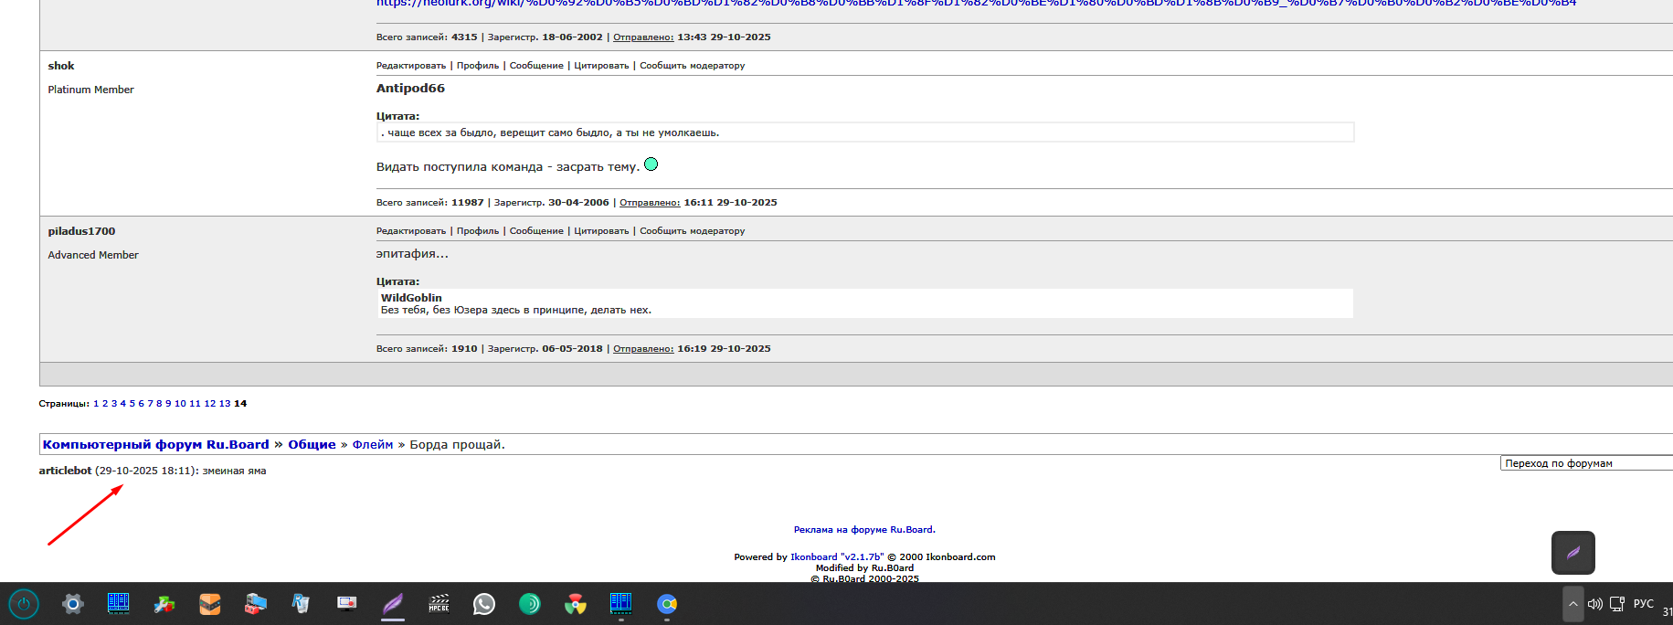This screenshot has height=625, width=1673.
Task: Open Профиль link in piladus1700's post
Action: pyautogui.click(x=478, y=231)
